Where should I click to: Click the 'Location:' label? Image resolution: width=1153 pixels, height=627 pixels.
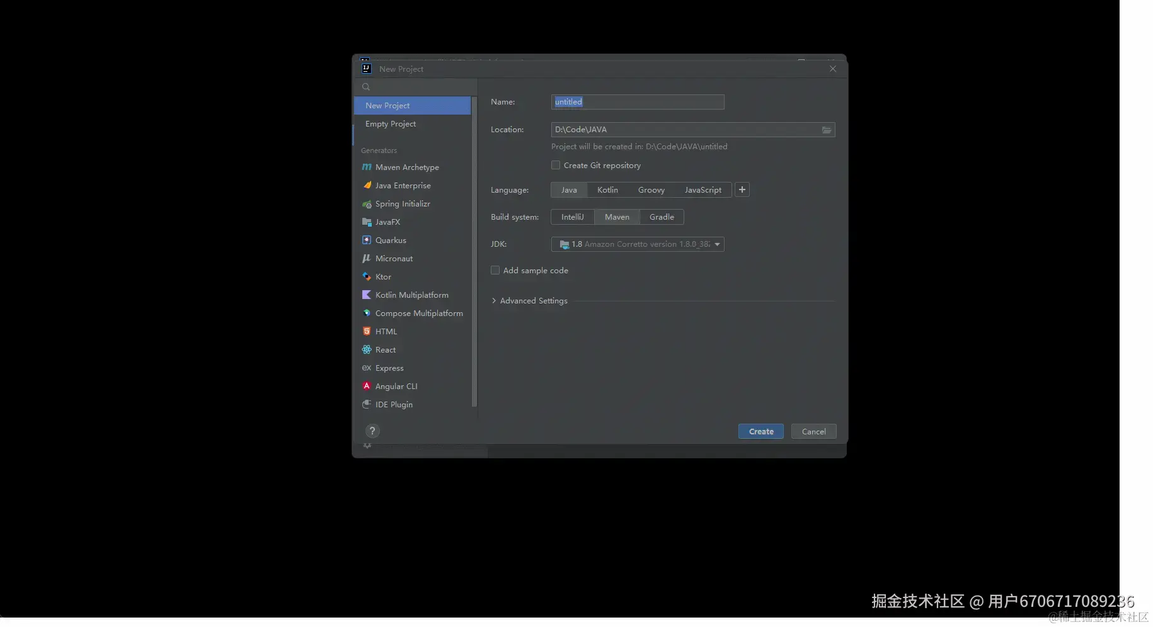(507, 130)
